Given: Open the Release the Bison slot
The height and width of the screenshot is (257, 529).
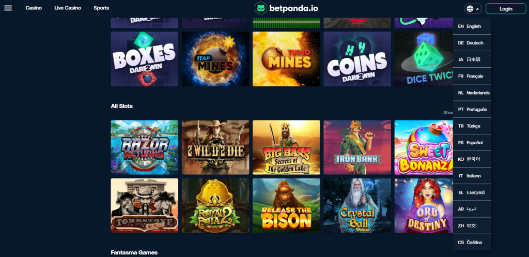Looking at the screenshot, I should click(286, 206).
